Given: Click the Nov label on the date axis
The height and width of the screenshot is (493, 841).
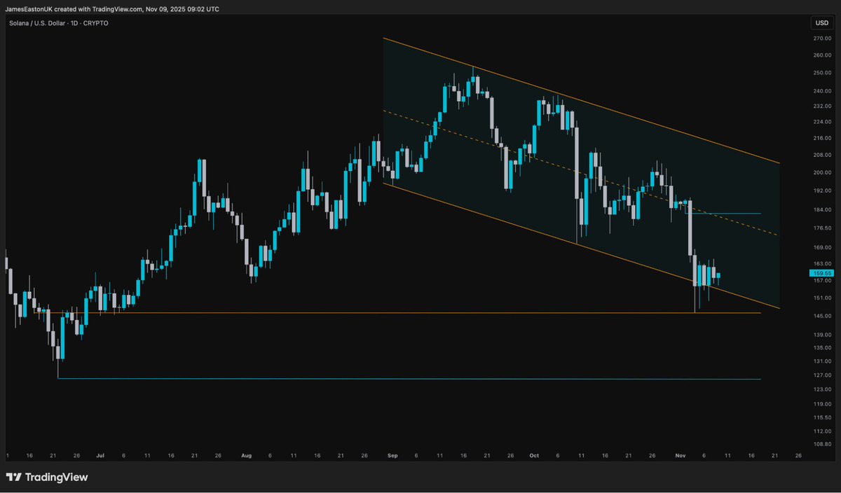Looking at the screenshot, I should click(680, 455).
